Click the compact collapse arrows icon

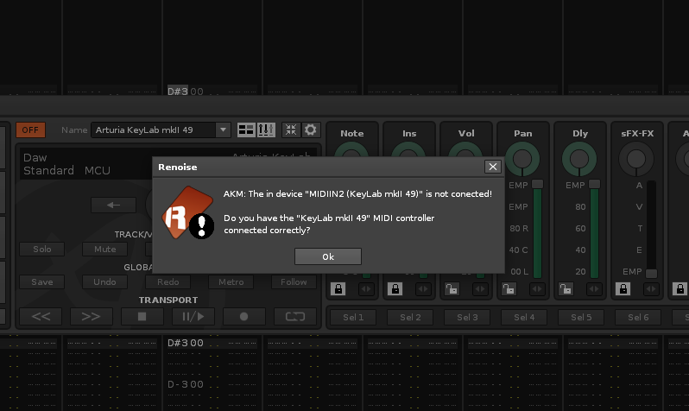coord(291,130)
